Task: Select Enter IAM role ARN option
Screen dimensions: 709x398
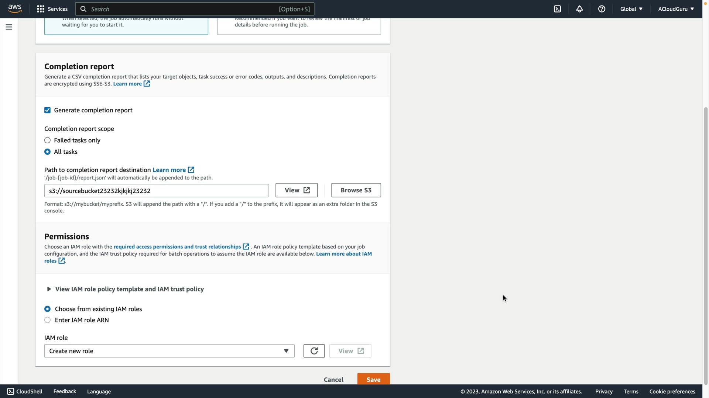Action: tap(47, 320)
